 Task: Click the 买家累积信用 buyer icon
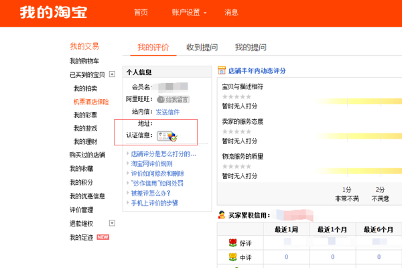(x=222, y=214)
